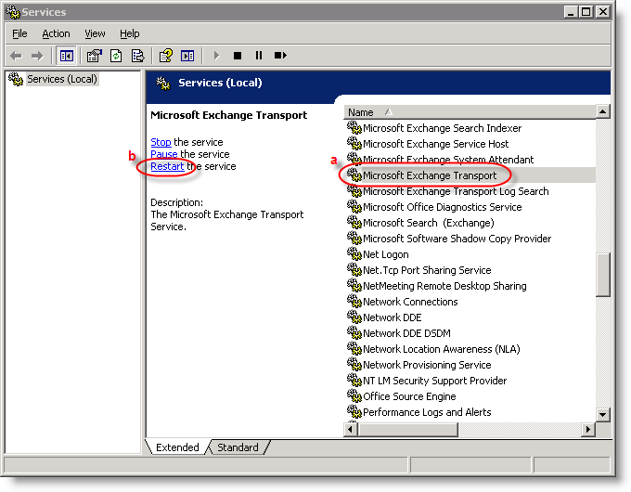This screenshot has width=631, height=492.
Task: Close the Services window
Action: (603, 12)
